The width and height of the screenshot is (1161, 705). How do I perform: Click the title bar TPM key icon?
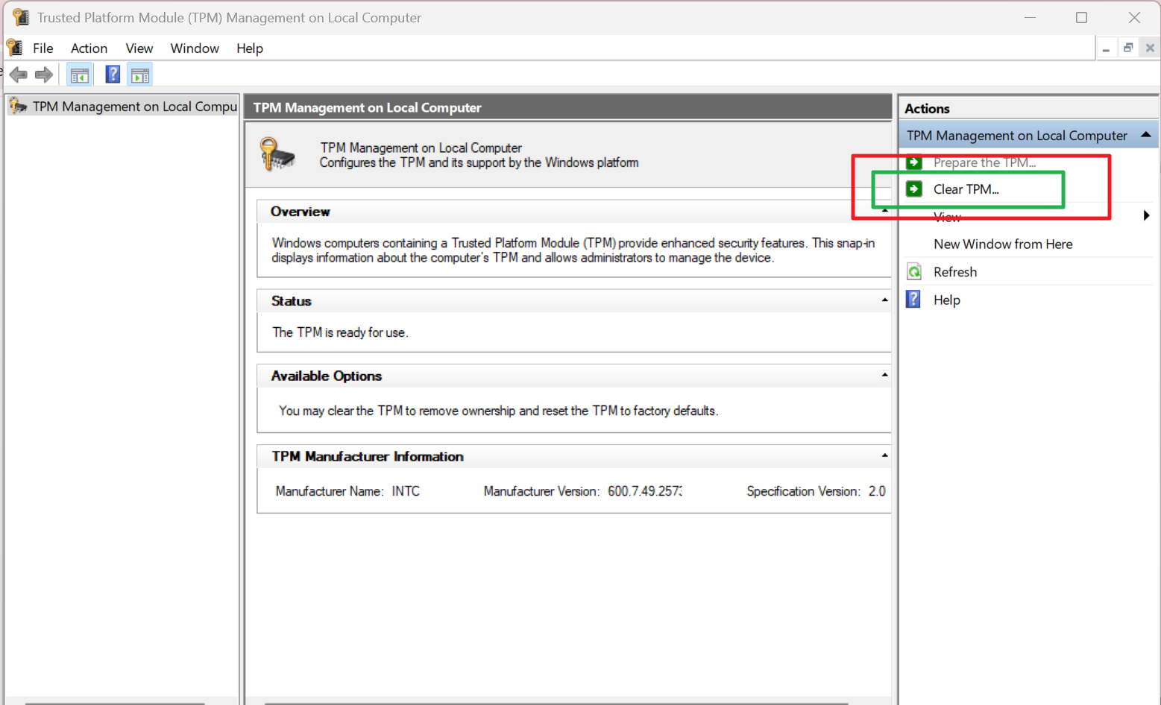point(21,17)
